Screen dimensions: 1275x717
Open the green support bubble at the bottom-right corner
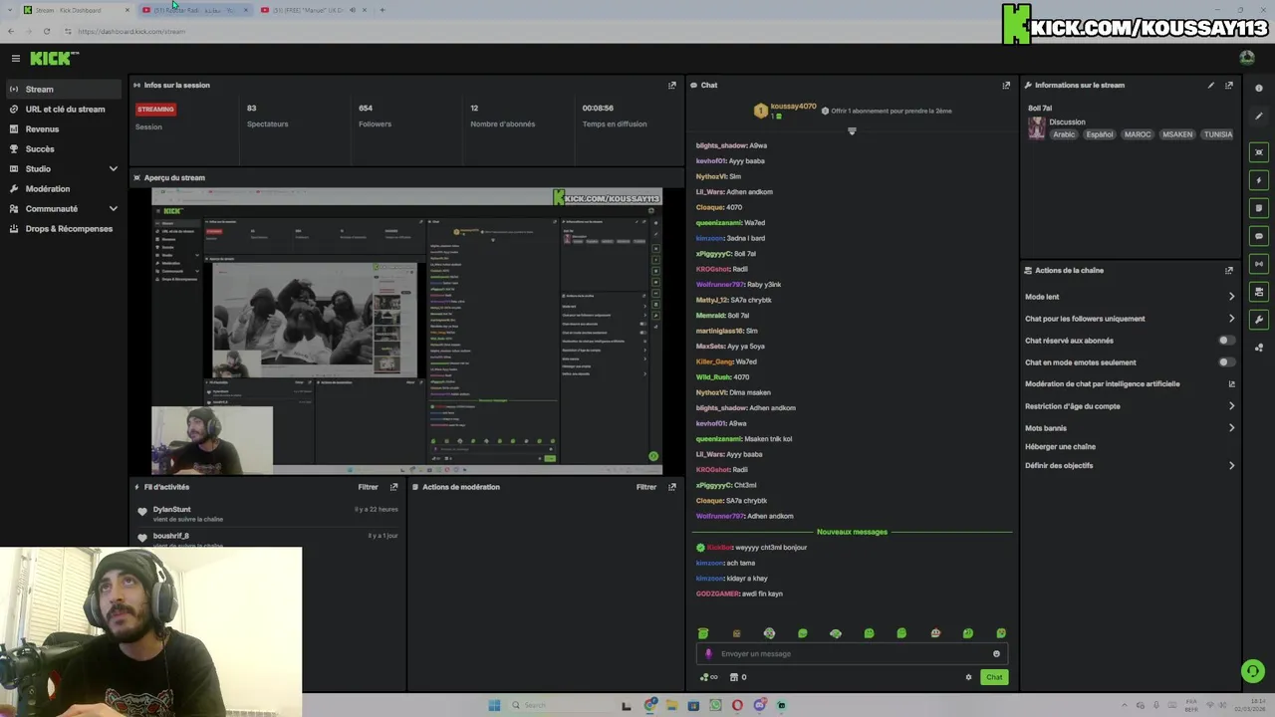(x=1253, y=671)
